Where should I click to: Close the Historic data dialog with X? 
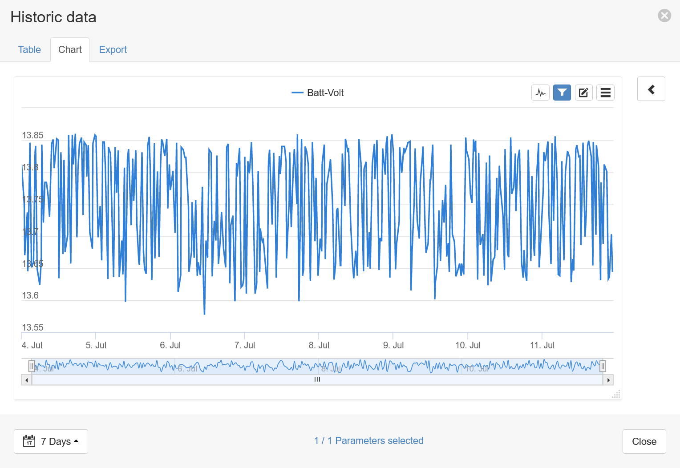click(x=664, y=16)
